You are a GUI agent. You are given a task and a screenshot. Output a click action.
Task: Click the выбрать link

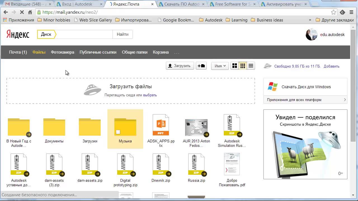click(150, 95)
